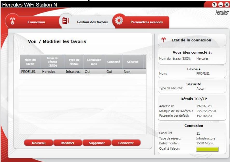Click the Infrastructure value in Connexion panel
Image resolution: width=230 pixels, height=162 pixels.
click(x=206, y=138)
